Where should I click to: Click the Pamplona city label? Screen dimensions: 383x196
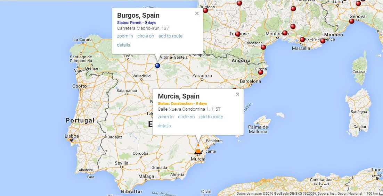pos(201,55)
